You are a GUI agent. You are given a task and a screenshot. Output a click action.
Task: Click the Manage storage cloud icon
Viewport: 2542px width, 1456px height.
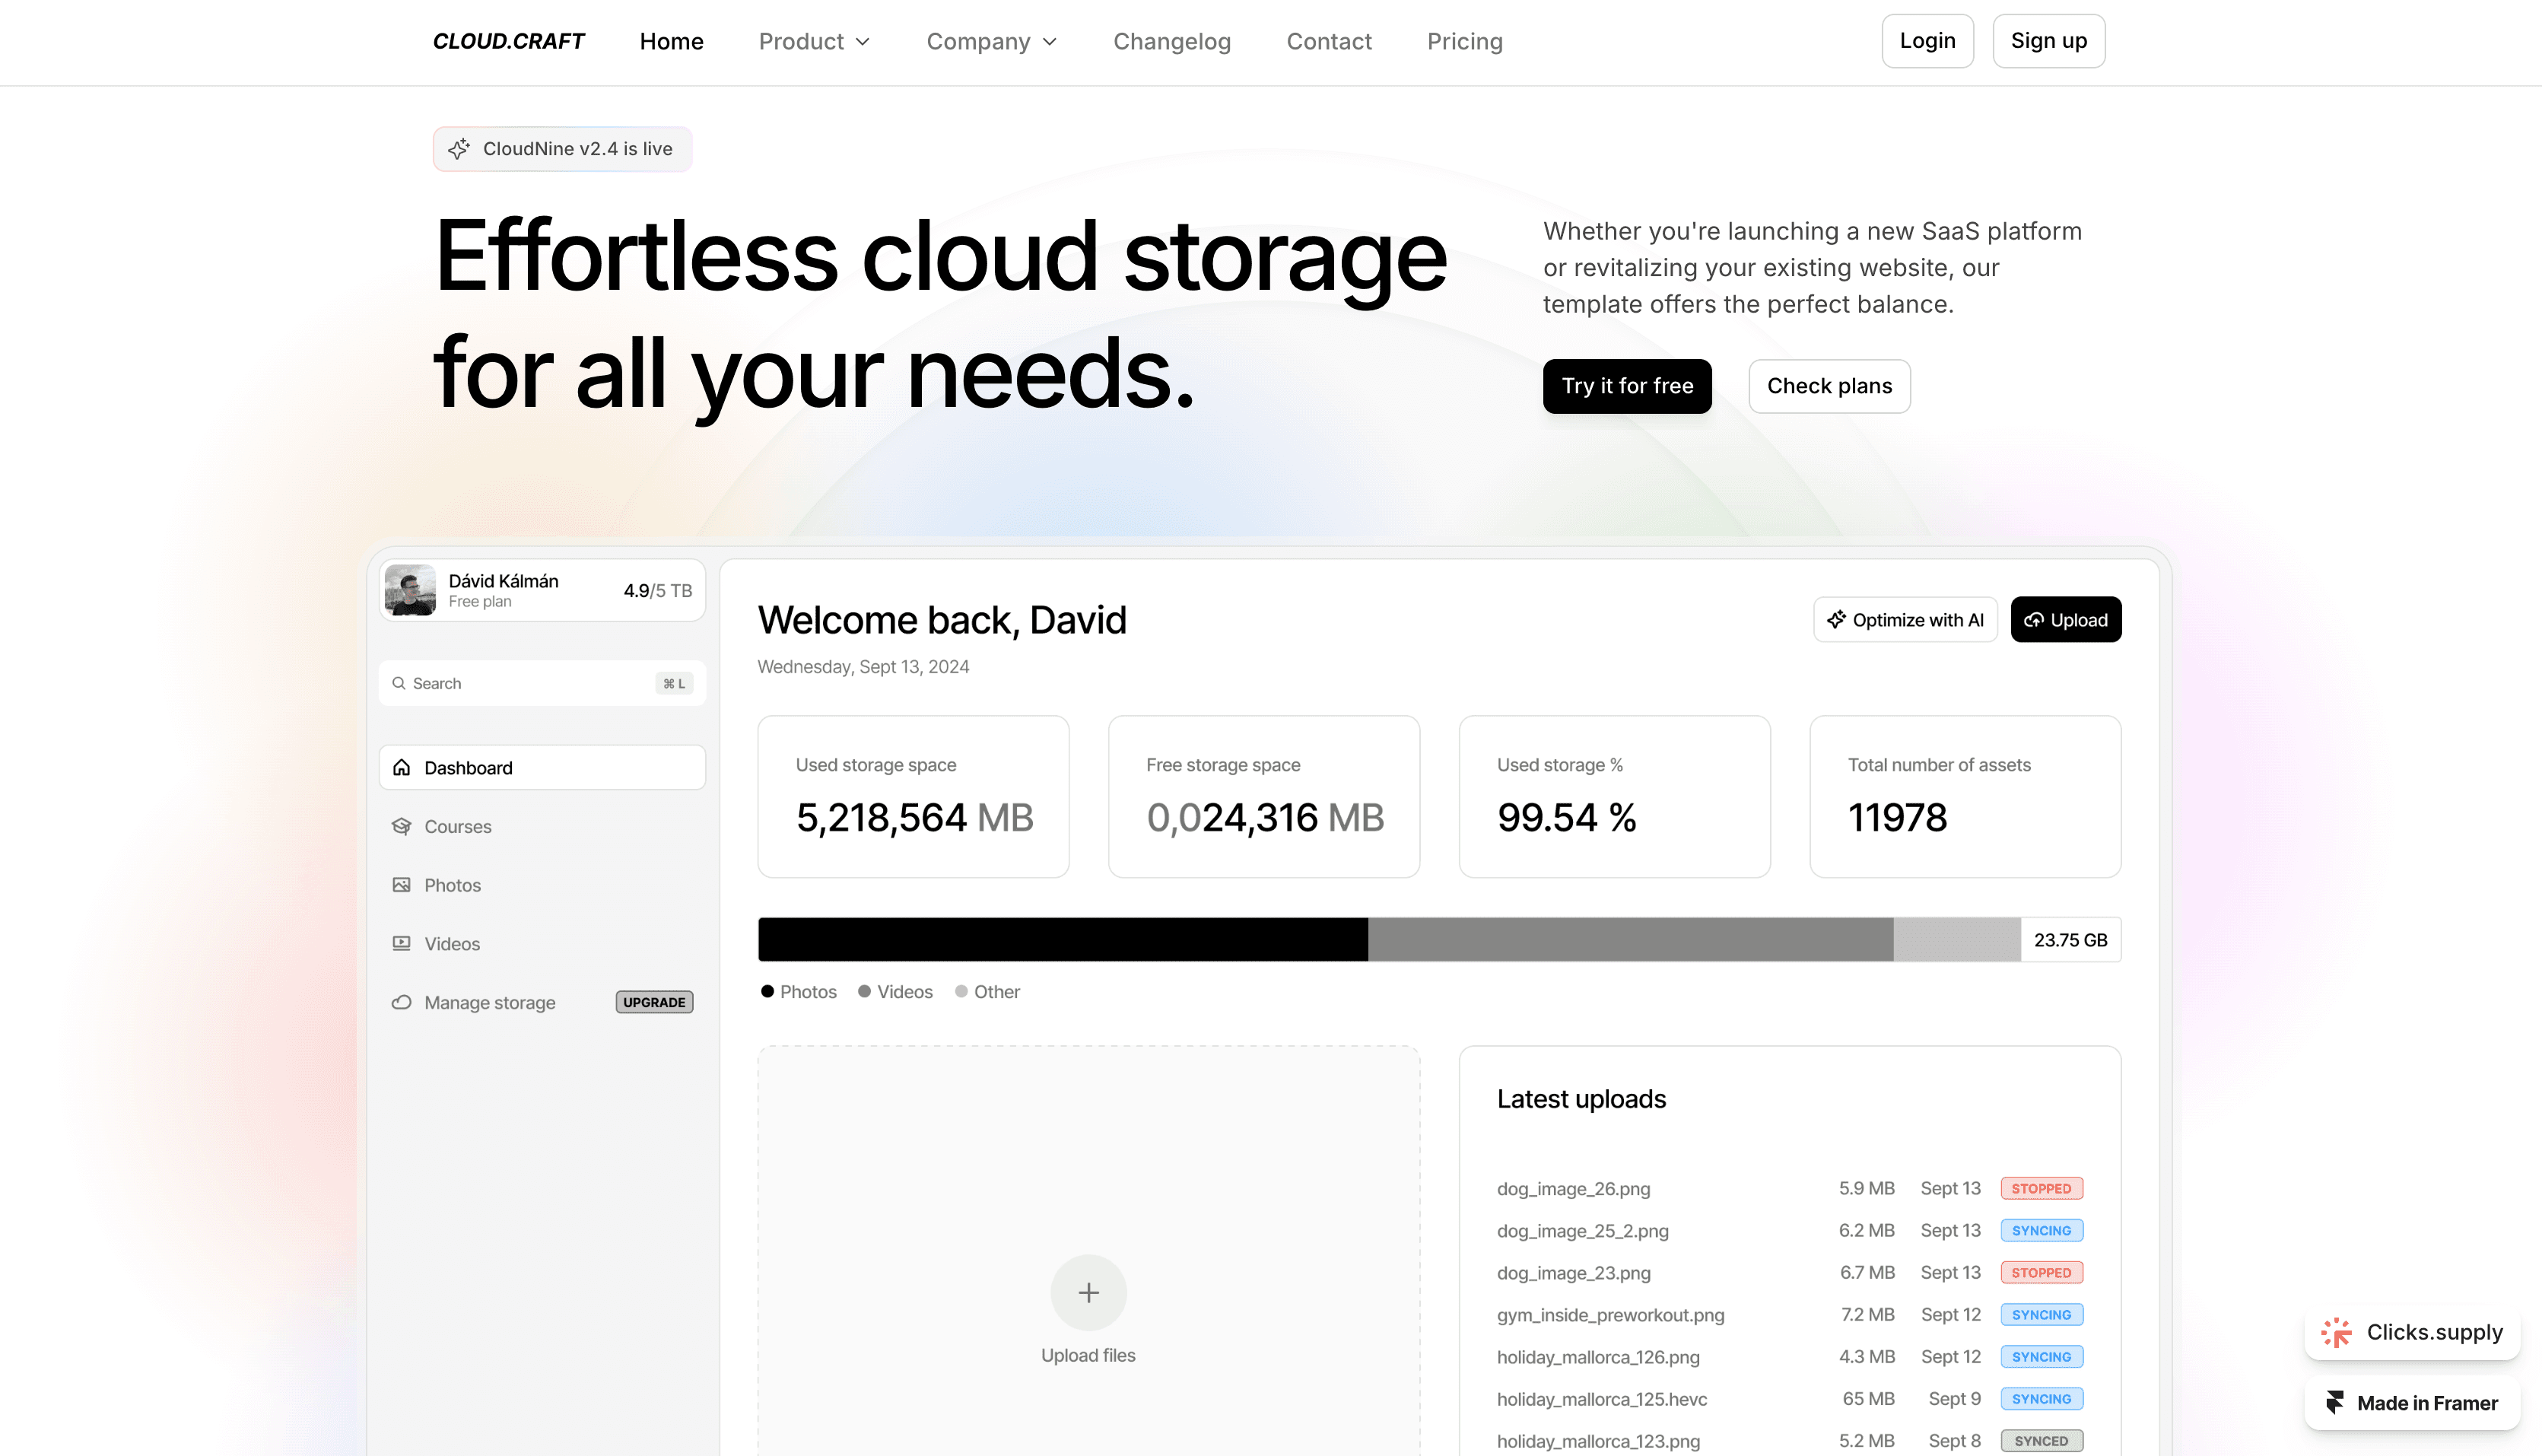pyautogui.click(x=402, y=1002)
